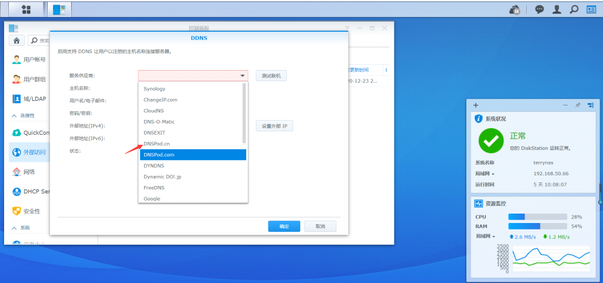The height and width of the screenshot is (283, 603).
Task: Click the system name terrynas
Action: 543,162
